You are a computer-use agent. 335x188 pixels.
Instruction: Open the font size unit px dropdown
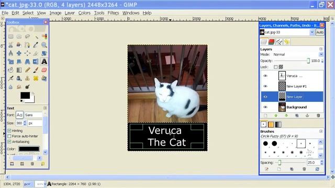(x=35, y=123)
